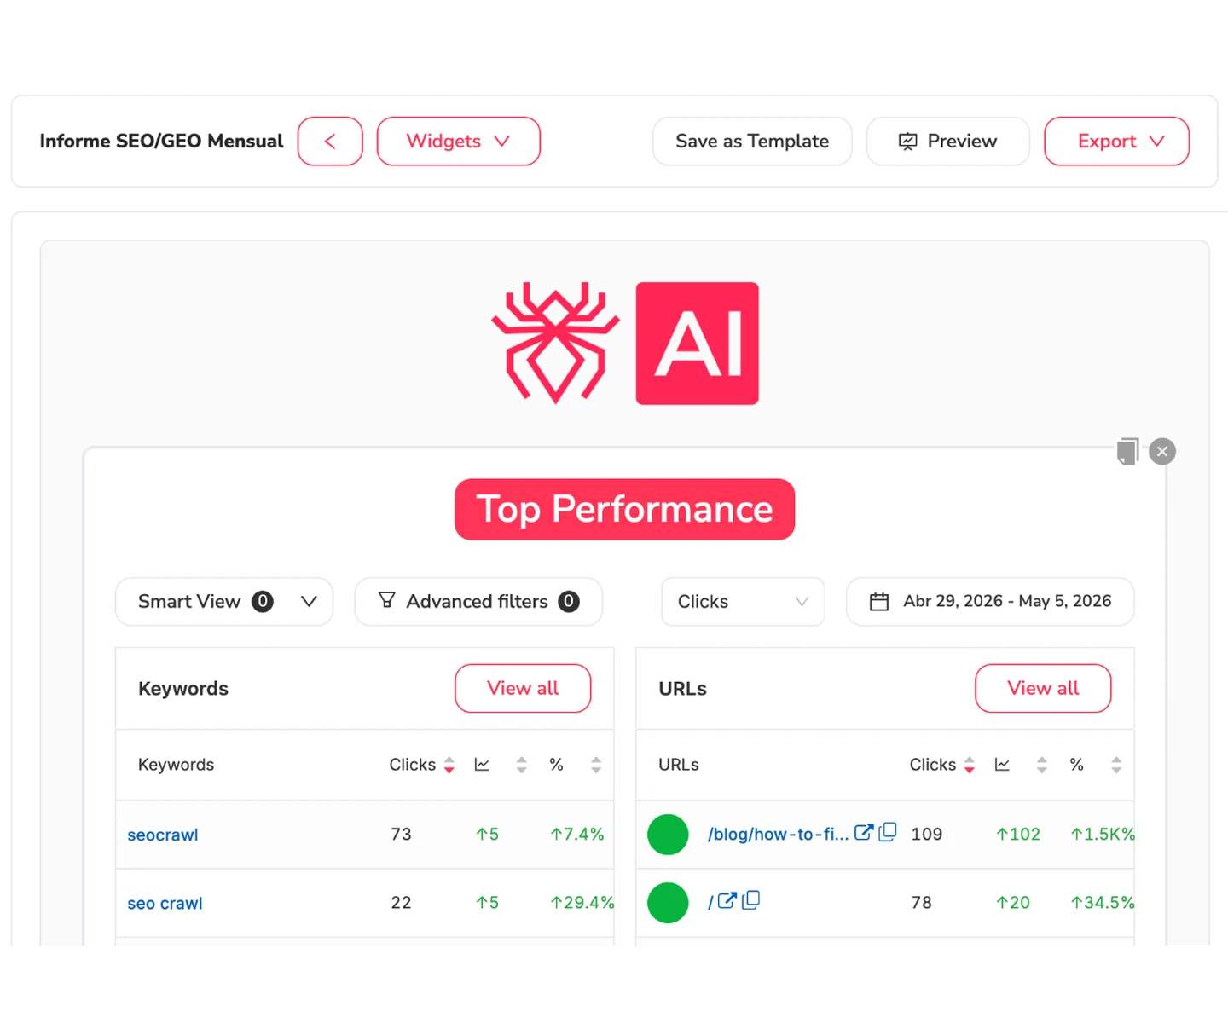Sort Keywords table by percent column

596,765
